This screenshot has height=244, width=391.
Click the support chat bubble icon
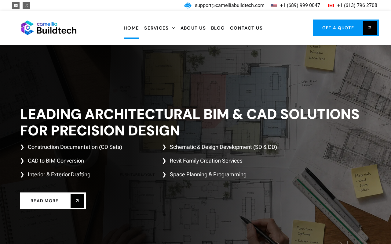tap(188, 5)
